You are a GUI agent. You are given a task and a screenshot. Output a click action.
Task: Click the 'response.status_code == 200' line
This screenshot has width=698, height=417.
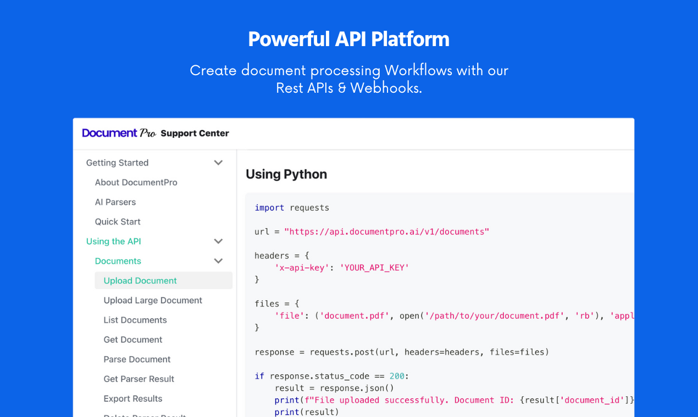(x=332, y=376)
